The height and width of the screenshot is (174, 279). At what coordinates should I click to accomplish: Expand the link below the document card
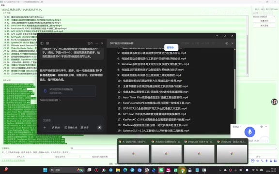(x=50, y=100)
